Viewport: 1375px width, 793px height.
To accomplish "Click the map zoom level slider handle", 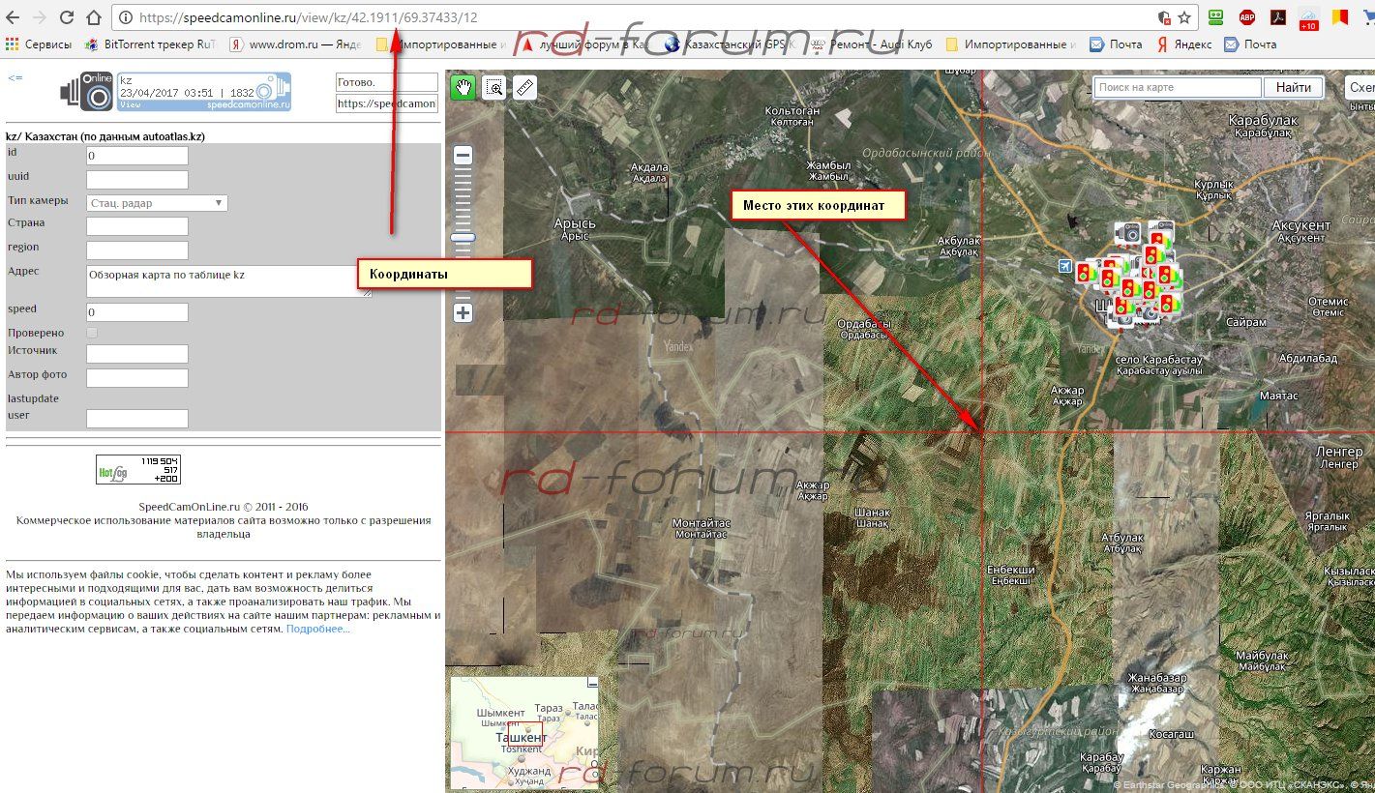I will coord(463,237).
